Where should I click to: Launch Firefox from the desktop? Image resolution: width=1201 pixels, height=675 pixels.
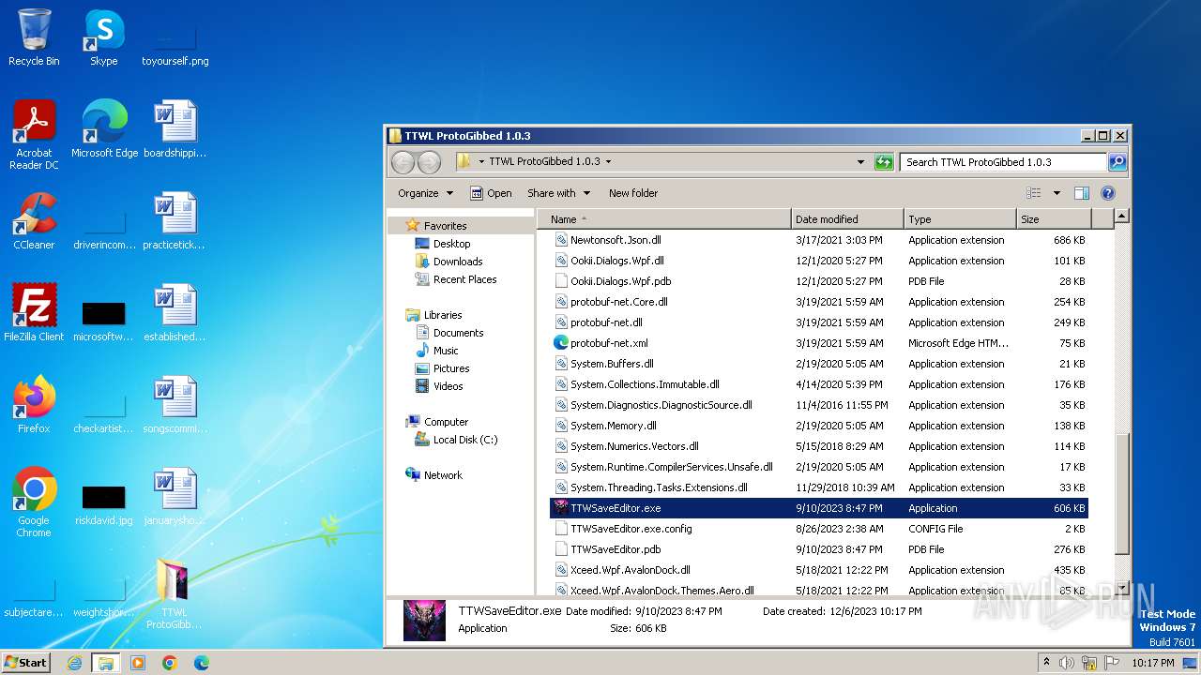34,405
